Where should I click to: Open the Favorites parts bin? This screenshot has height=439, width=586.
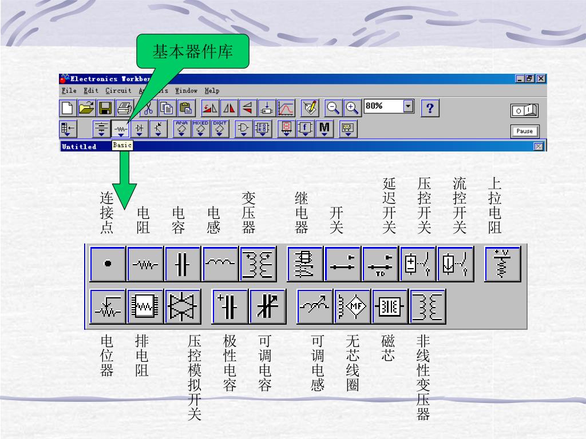68,129
